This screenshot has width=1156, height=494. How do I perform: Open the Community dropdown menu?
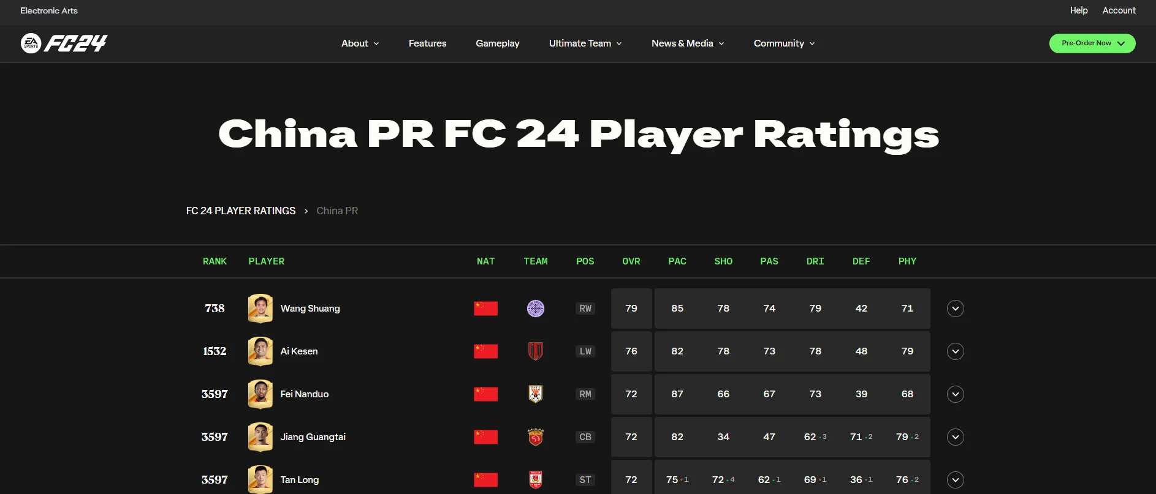785,43
